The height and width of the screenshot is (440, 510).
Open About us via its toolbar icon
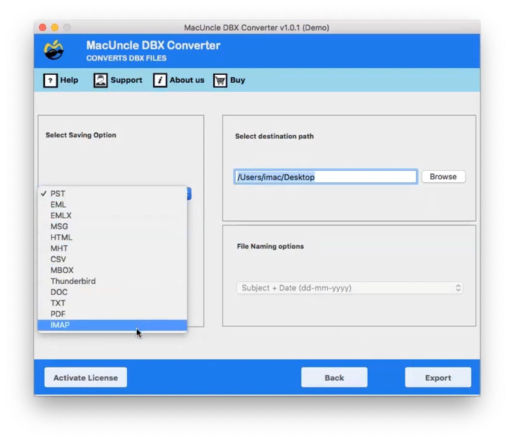click(x=160, y=80)
